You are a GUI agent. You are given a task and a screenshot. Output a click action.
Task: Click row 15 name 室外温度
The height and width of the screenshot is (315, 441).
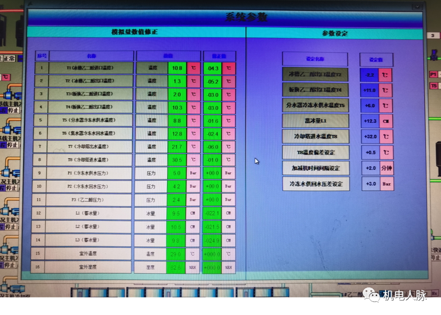(88, 253)
